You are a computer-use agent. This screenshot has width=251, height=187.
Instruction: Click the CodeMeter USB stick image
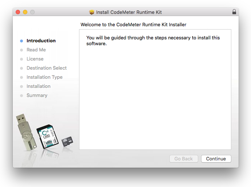[x=26, y=132]
